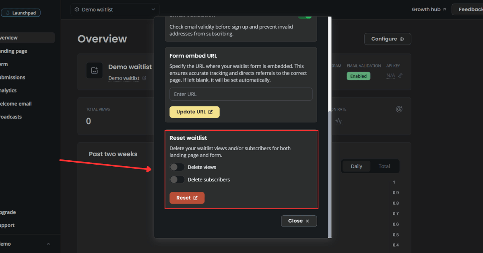Click the Support sidebar item
This screenshot has width=483, height=253.
click(7, 225)
